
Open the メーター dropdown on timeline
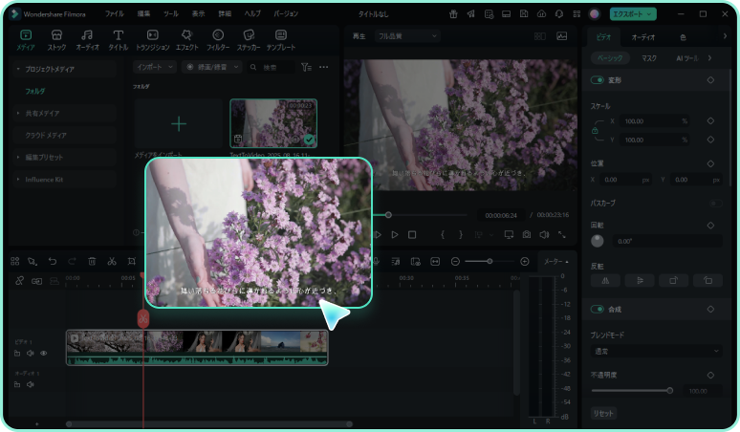[555, 261]
